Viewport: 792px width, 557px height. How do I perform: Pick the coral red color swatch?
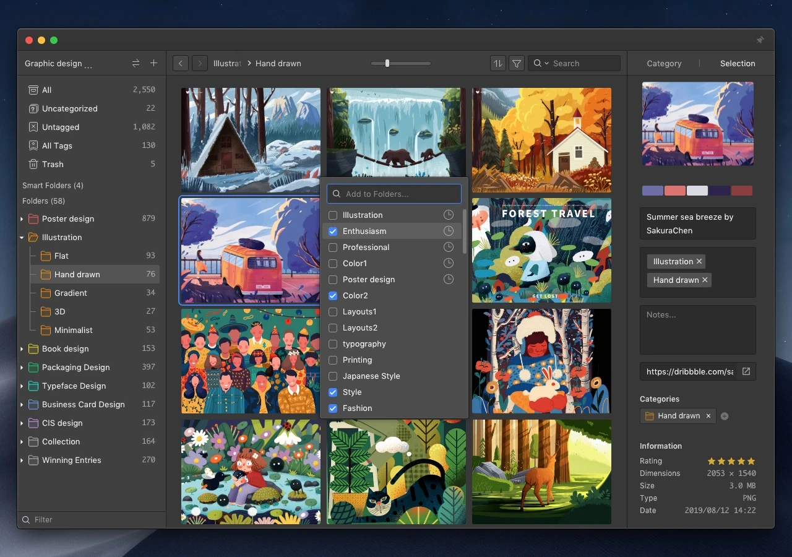(x=675, y=191)
